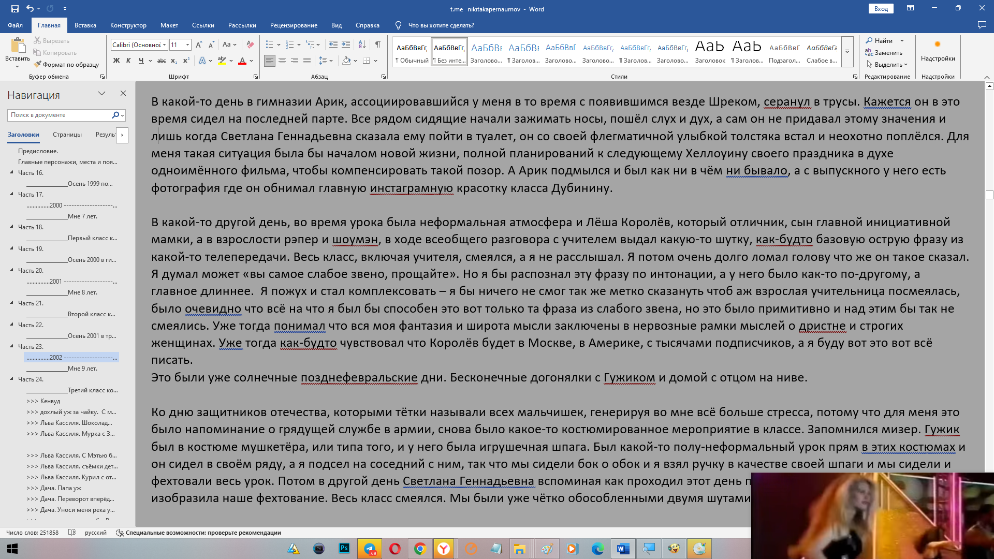
Task: Collapse the Часть 23 heading in navigation
Action: pos(12,346)
